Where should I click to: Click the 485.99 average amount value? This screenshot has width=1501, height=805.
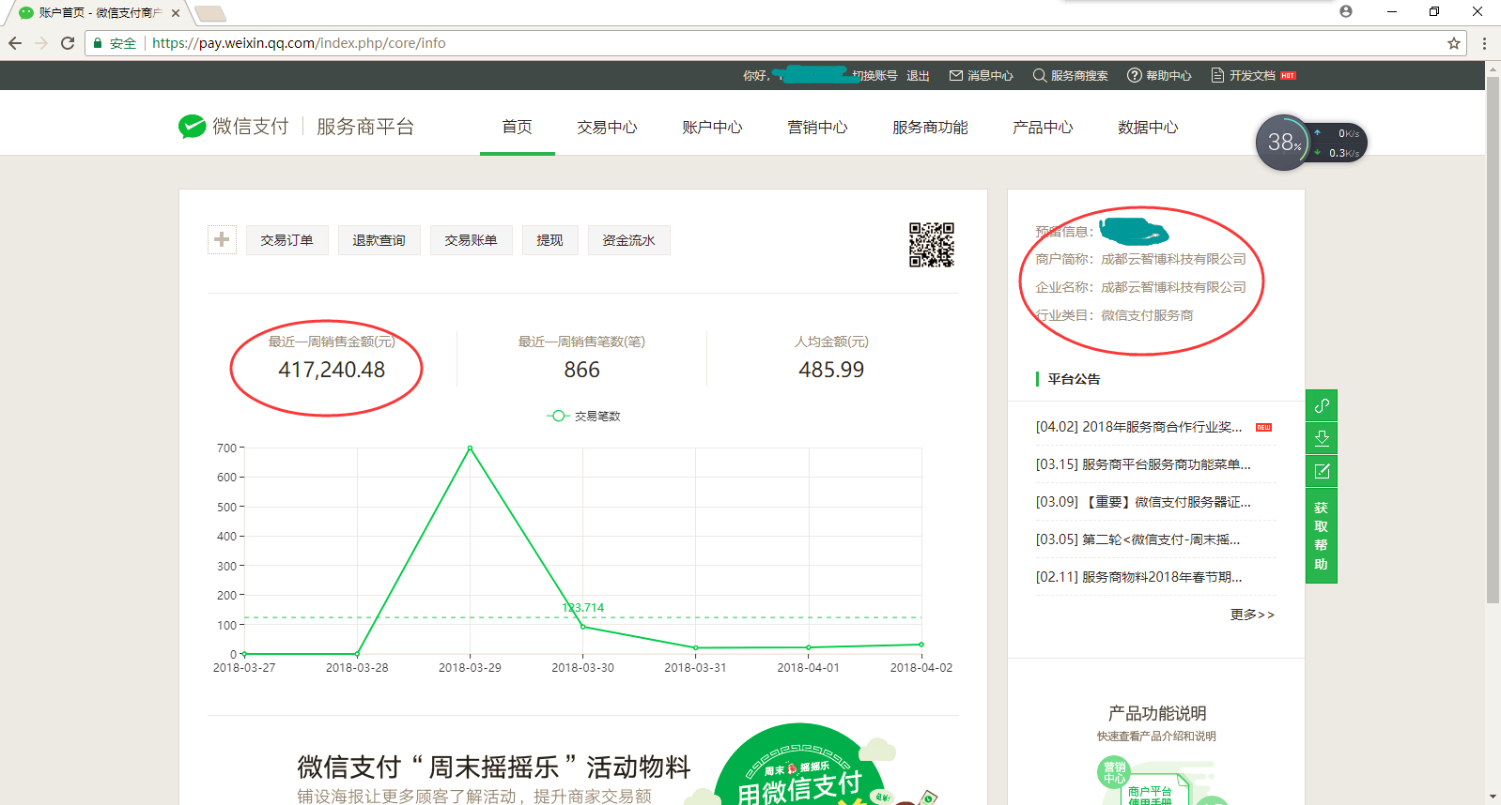[x=831, y=370]
